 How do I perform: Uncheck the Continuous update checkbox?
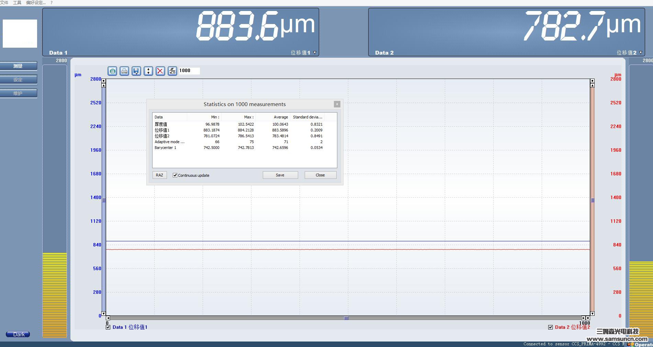(175, 175)
